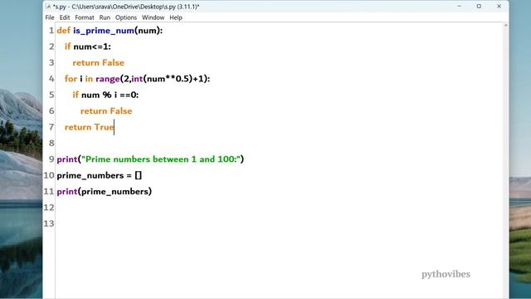The image size is (531, 299).
Task: Click line number 12 in the gutter
Action: click(49, 208)
